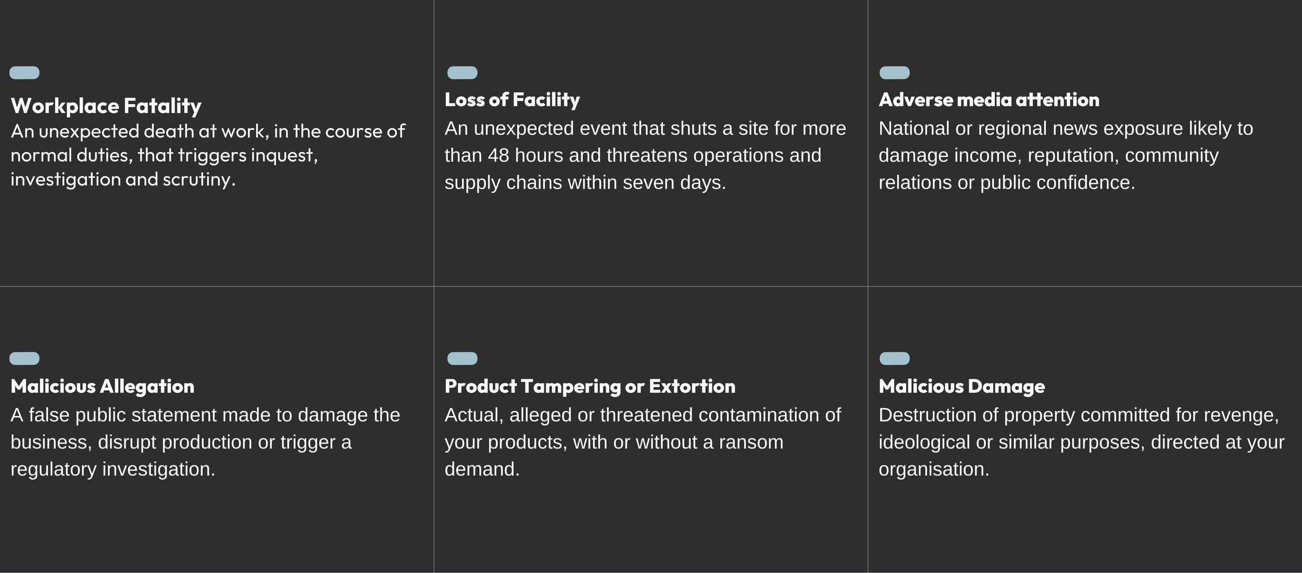The width and height of the screenshot is (1302, 573).
Task: Select the Loss of Facility heading
Action: tap(512, 100)
